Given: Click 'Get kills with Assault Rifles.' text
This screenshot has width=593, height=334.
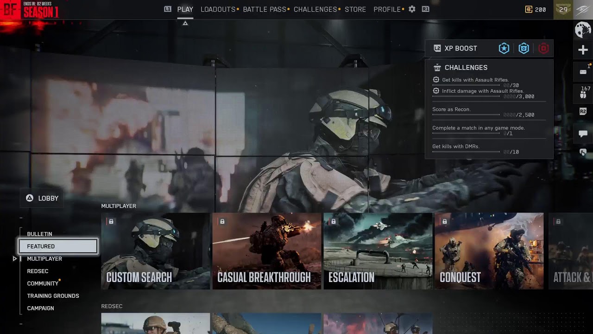Looking at the screenshot, I should pyautogui.click(x=475, y=80).
